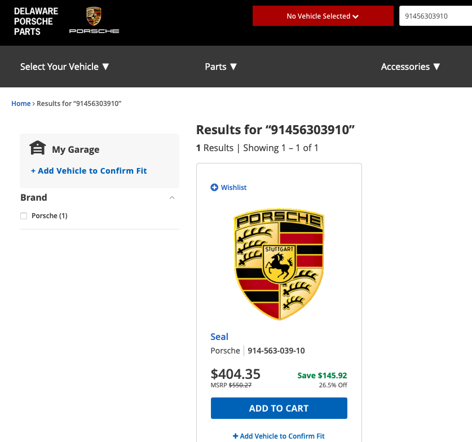This screenshot has width=472, height=442.
Task: Toggle the Porsche (1) brand checkbox
Action: coord(24,216)
